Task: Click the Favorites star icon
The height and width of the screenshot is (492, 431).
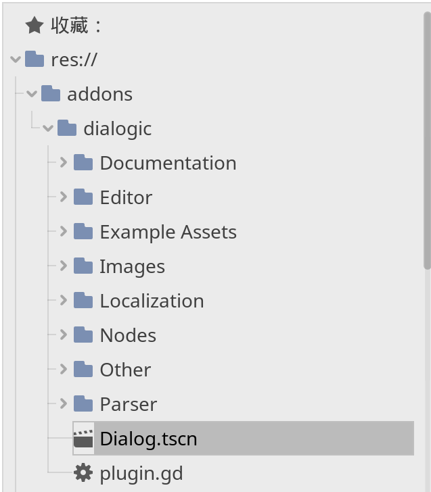Action: point(35,26)
